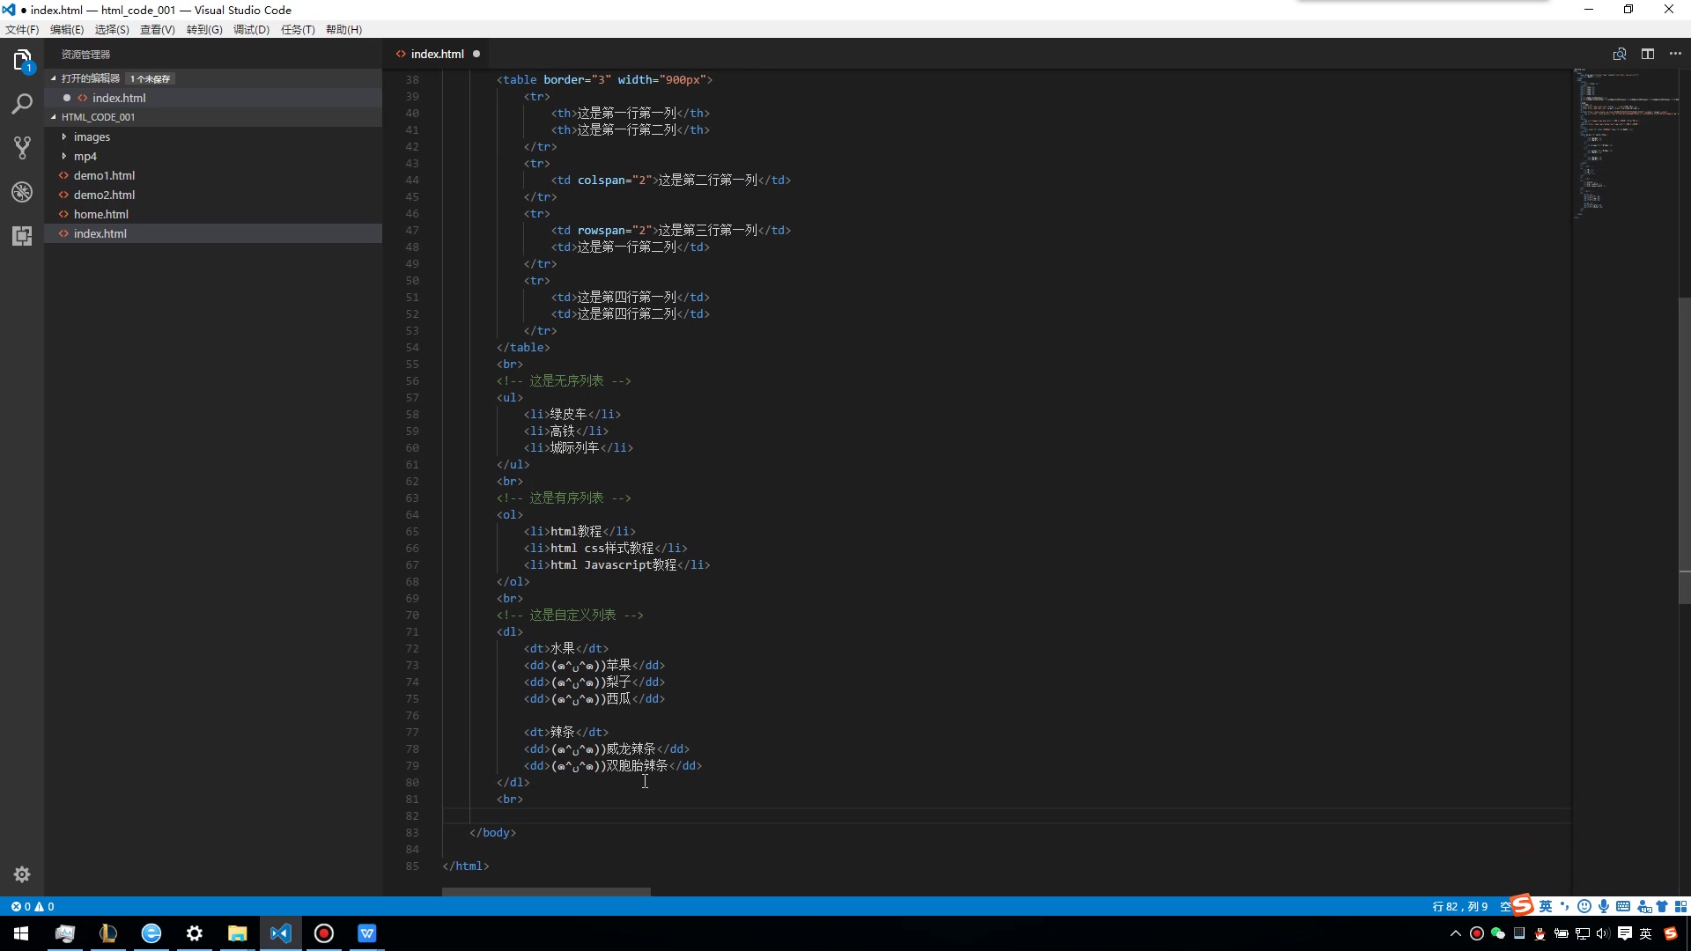1691x951 pixels.
Task: Expand the mp4 folder
Action: coord(85,156)
